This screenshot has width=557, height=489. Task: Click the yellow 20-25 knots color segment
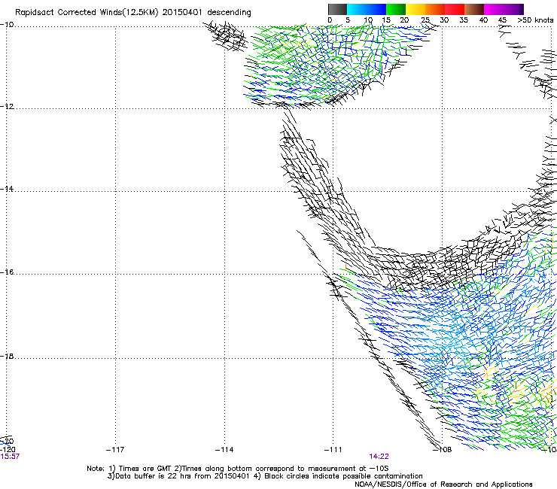point(415,9)
